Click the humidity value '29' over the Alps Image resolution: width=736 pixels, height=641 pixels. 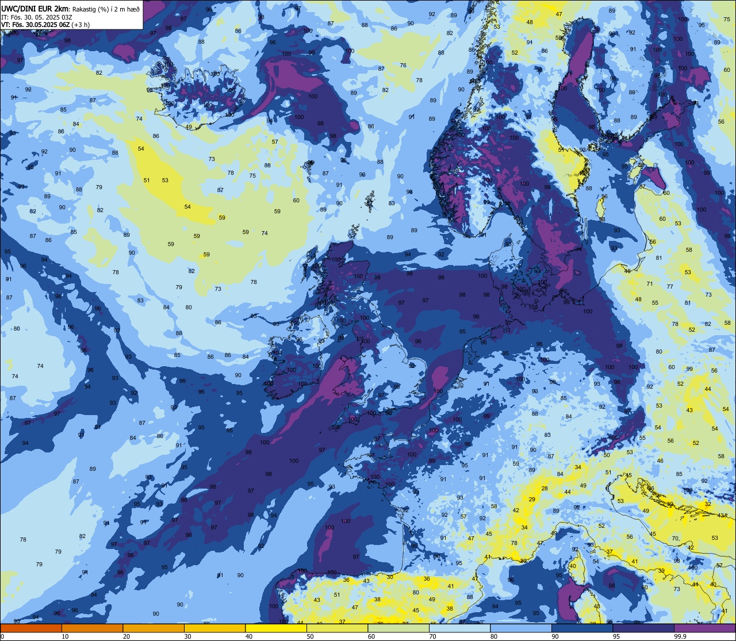(x=532, y=499)
